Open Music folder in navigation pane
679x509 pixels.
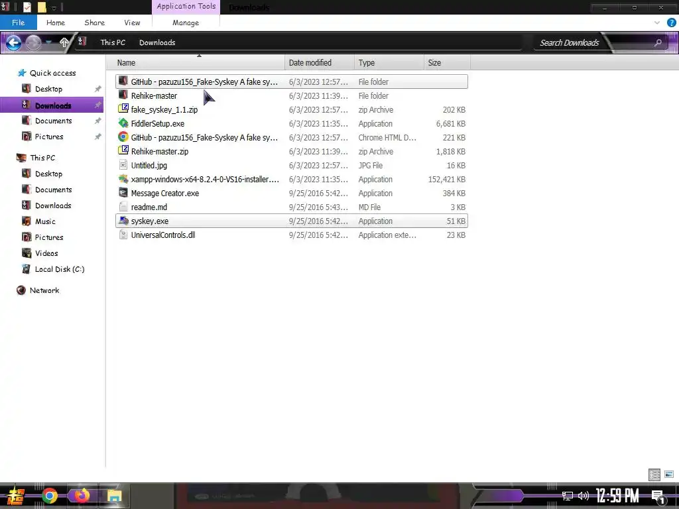[45, 221]
